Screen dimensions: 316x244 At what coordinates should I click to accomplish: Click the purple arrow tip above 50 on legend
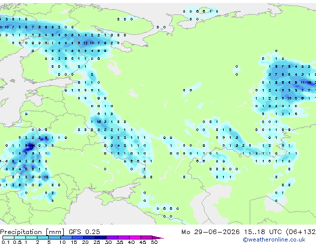(158, 238)
